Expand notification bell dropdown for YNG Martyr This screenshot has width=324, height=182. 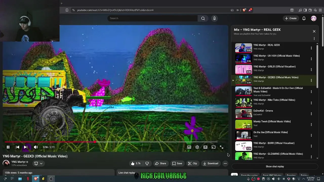pyautogui.click(x=38, y=164)
